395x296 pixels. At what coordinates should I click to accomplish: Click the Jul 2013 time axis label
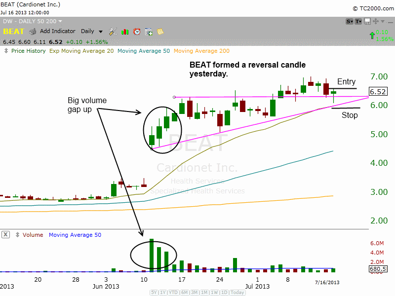click(257, 287)
